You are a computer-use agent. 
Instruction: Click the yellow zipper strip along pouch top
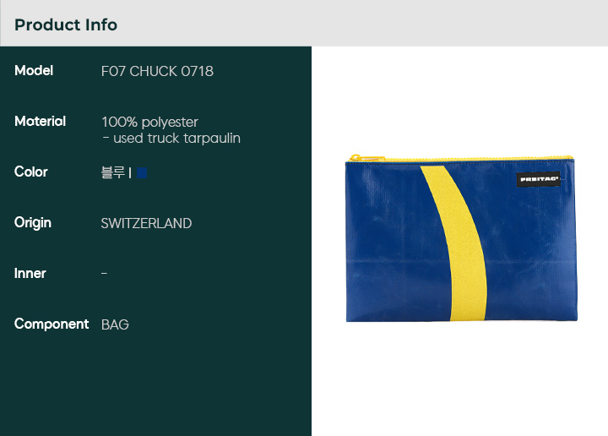461,158
